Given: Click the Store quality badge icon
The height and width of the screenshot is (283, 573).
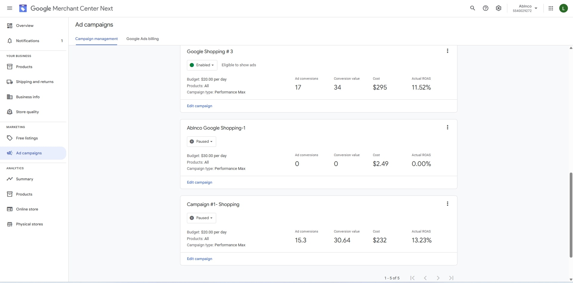Looking at the screenshot, I should [x=10, y=112].
